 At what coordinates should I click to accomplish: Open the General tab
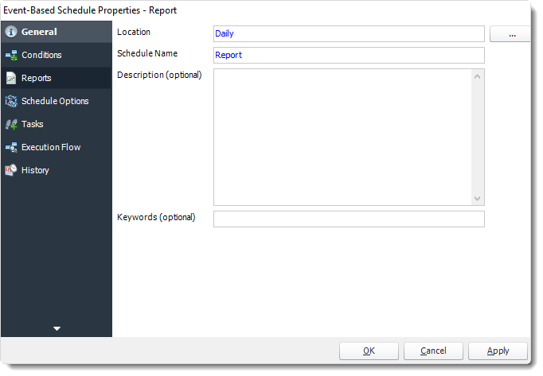[x=57, y=32]
